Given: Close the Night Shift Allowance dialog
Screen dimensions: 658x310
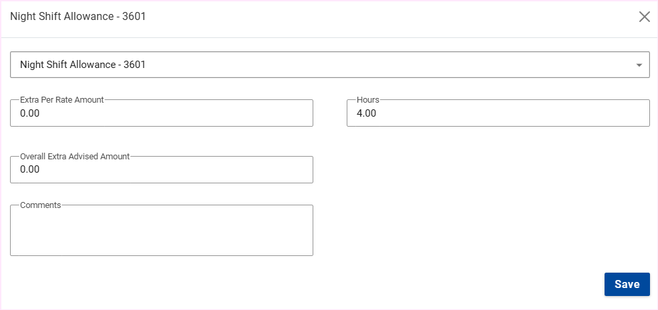Looking at the screenshot, I should click(644, 17).
